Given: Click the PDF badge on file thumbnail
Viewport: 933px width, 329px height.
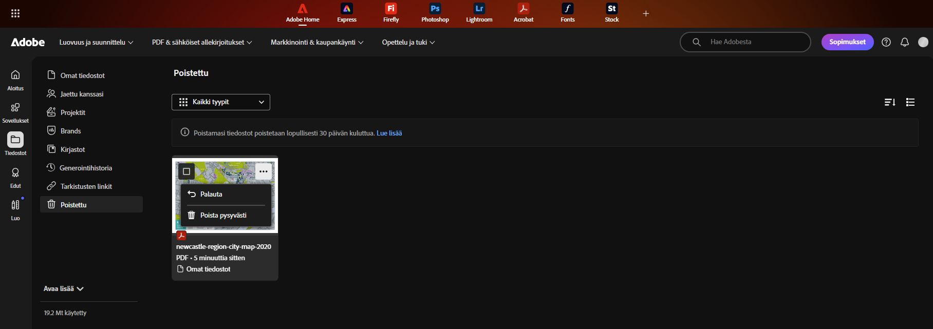Looking at the screenshot, I should click(x=181, y=236).
